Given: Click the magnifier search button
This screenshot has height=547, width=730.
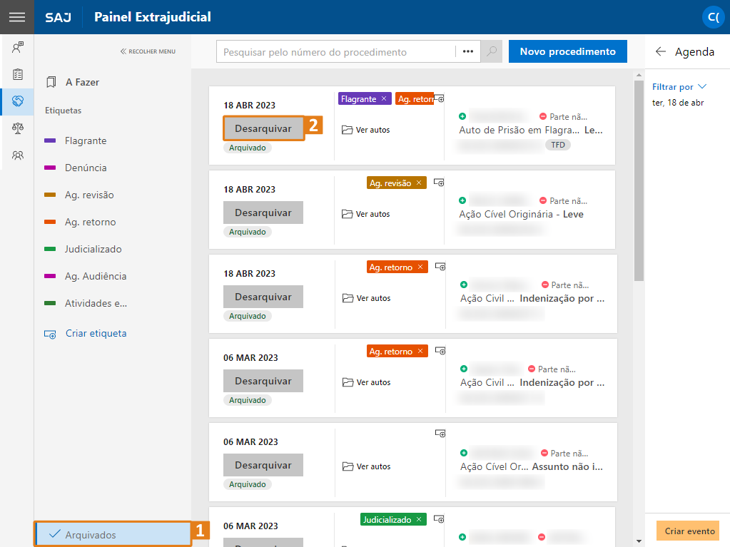Looking at the screenshot, I should click(492, 51).
